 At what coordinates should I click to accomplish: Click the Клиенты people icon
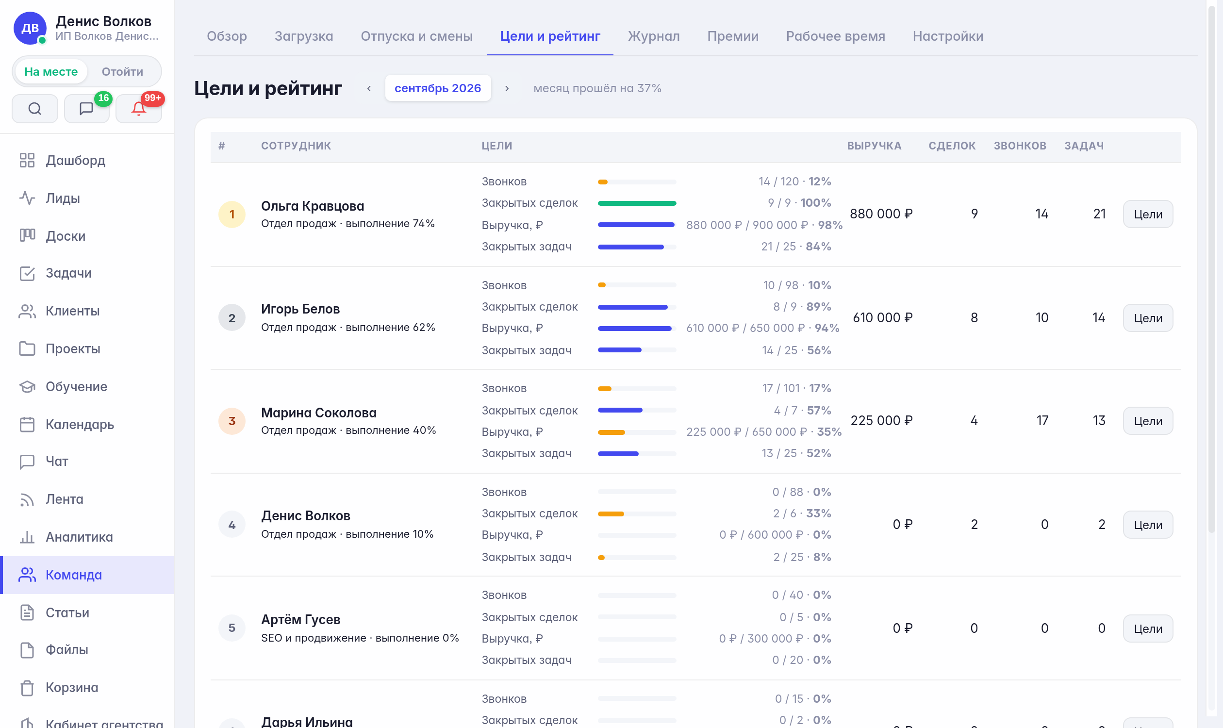tap(27, 311)
